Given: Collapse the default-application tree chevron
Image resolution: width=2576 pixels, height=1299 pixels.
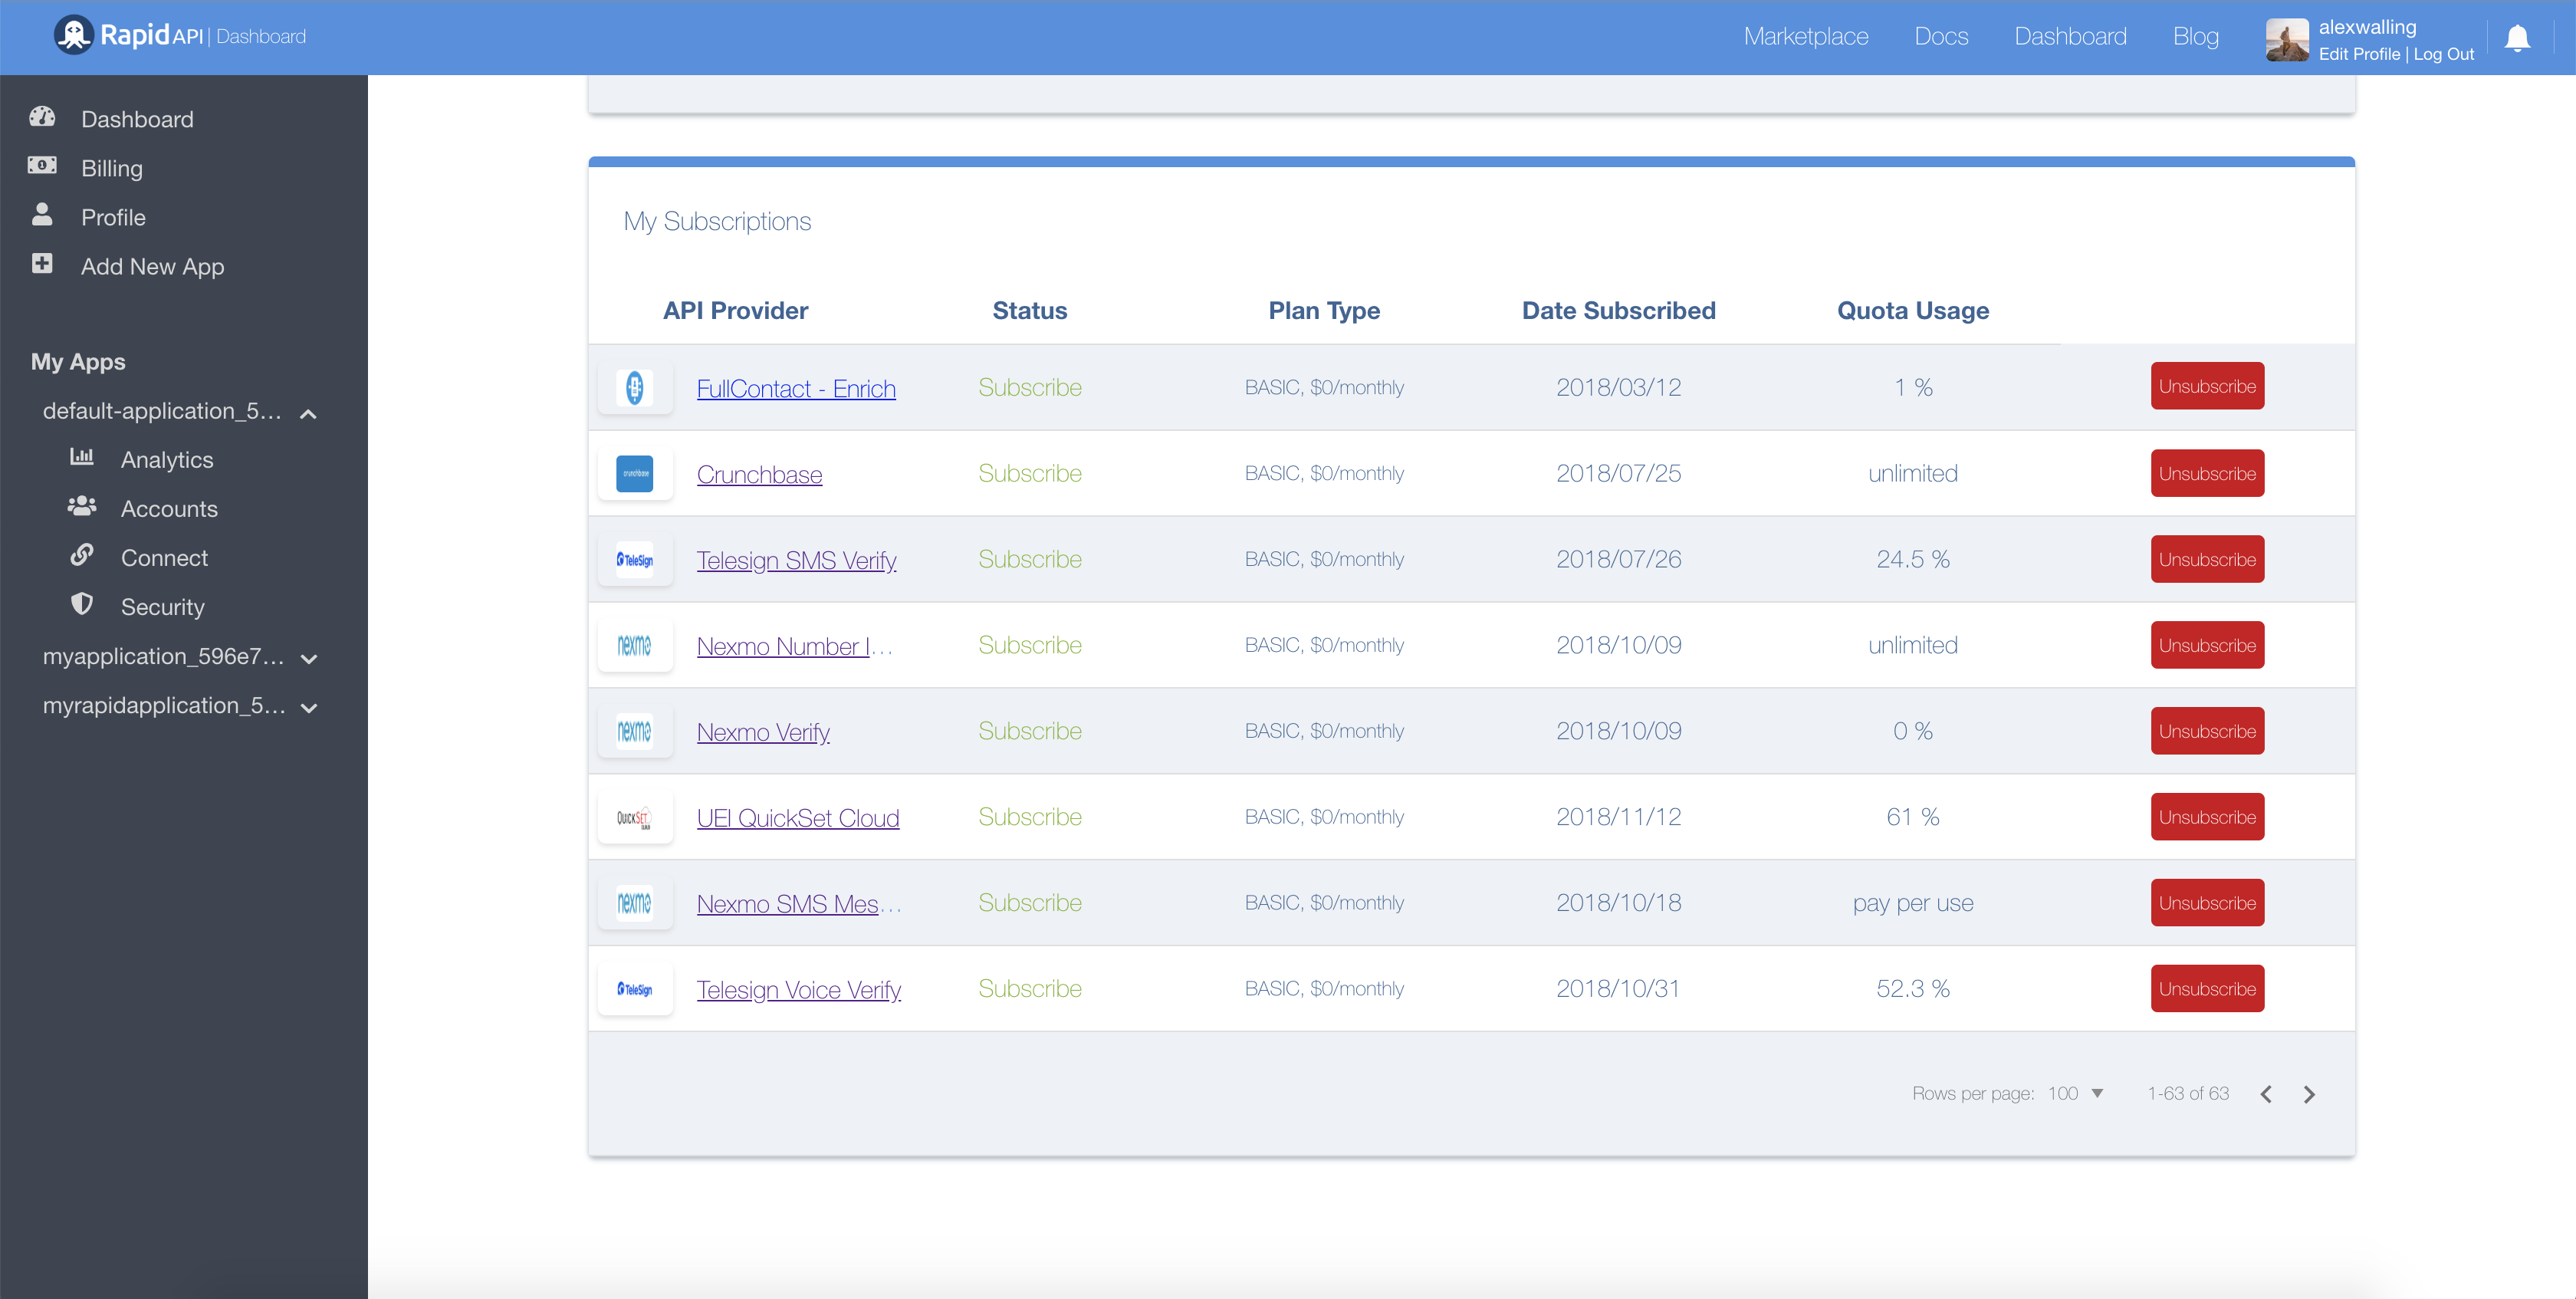Looking at the screenshot, I should (x=309, y=413).
